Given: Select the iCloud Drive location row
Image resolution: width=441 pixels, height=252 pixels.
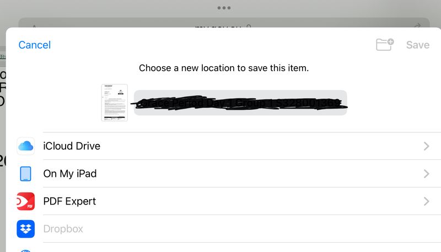Looking at the screenshot, I should point(220,146).
